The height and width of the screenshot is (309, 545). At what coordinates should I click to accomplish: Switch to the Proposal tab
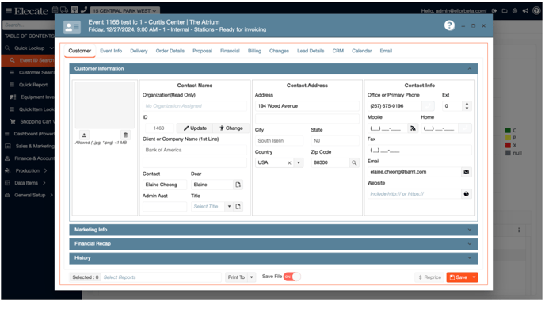[x=202, y=51]
